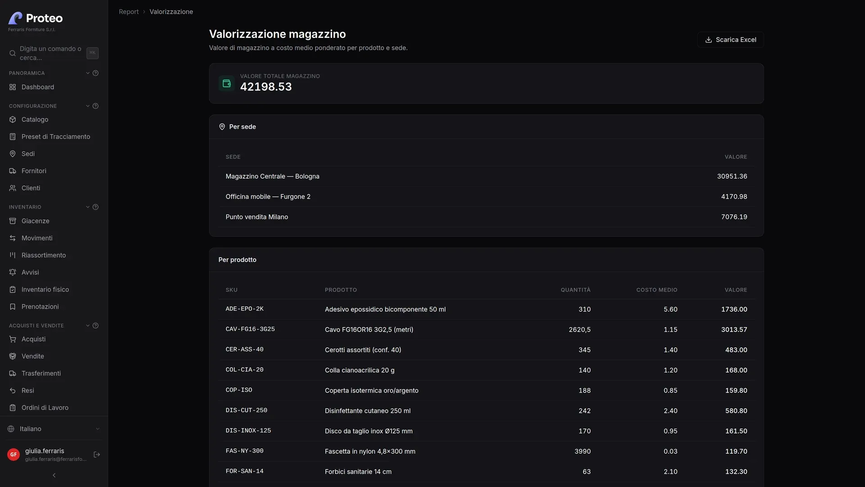Image resolution: width=865 pixels, height=487 pixels.
Task: Select the Magazzino Centrale — Bologna row
Action: (x=486, y=176)
